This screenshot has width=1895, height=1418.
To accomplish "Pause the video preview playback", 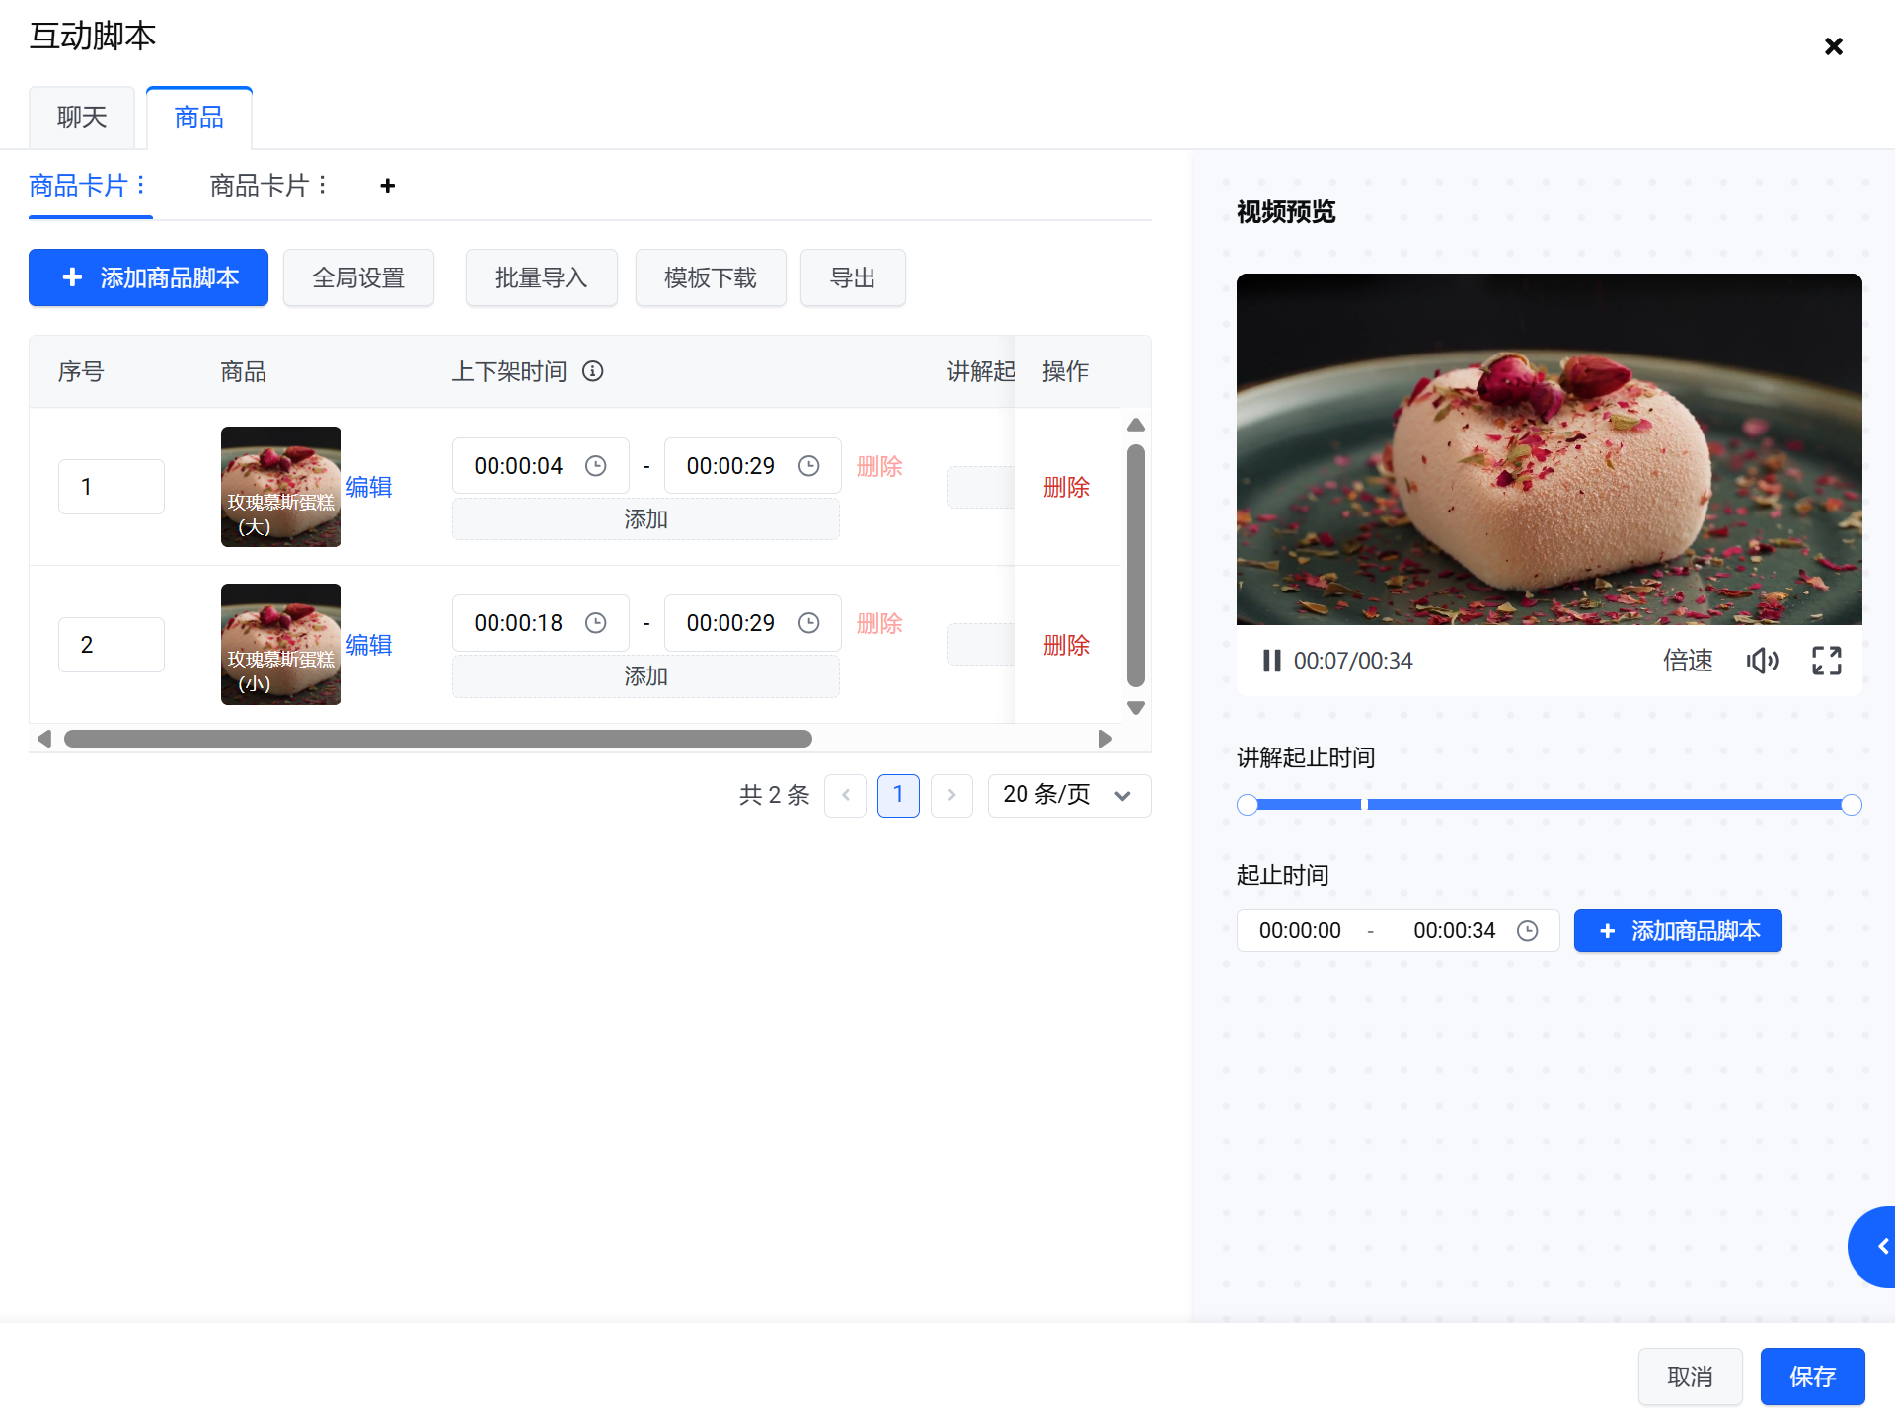I will point(1271,661).
